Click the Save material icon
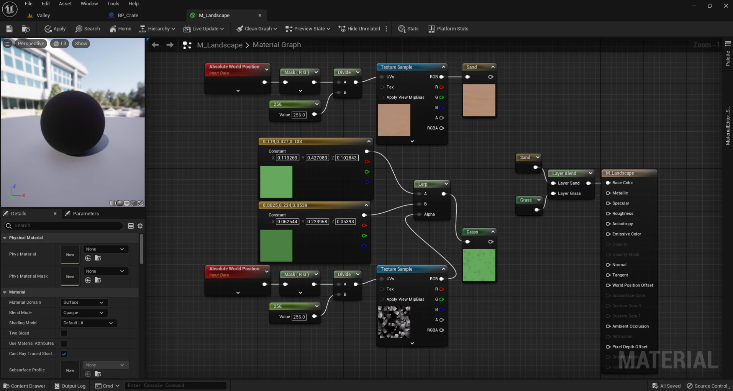The image size is (733, 391). click(9, 29)
